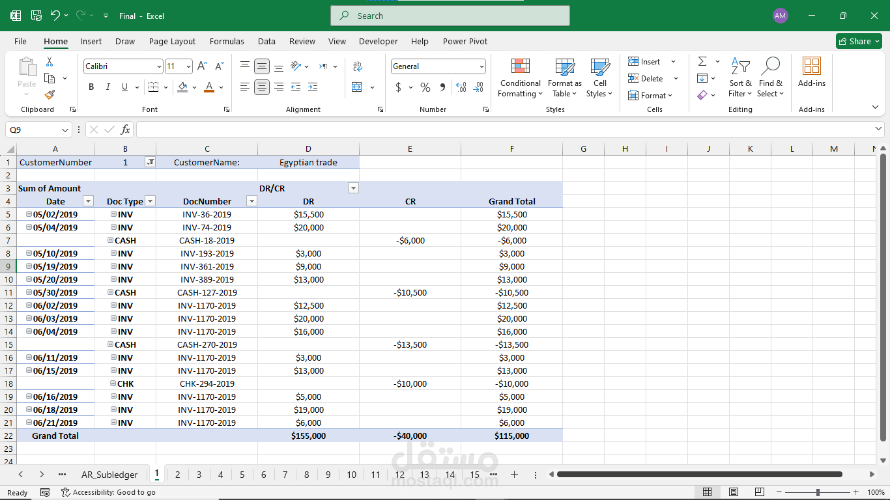The image size is (890, 500).
Task: Switch to sheet tab 5
Action: click(x=242, y=475)
